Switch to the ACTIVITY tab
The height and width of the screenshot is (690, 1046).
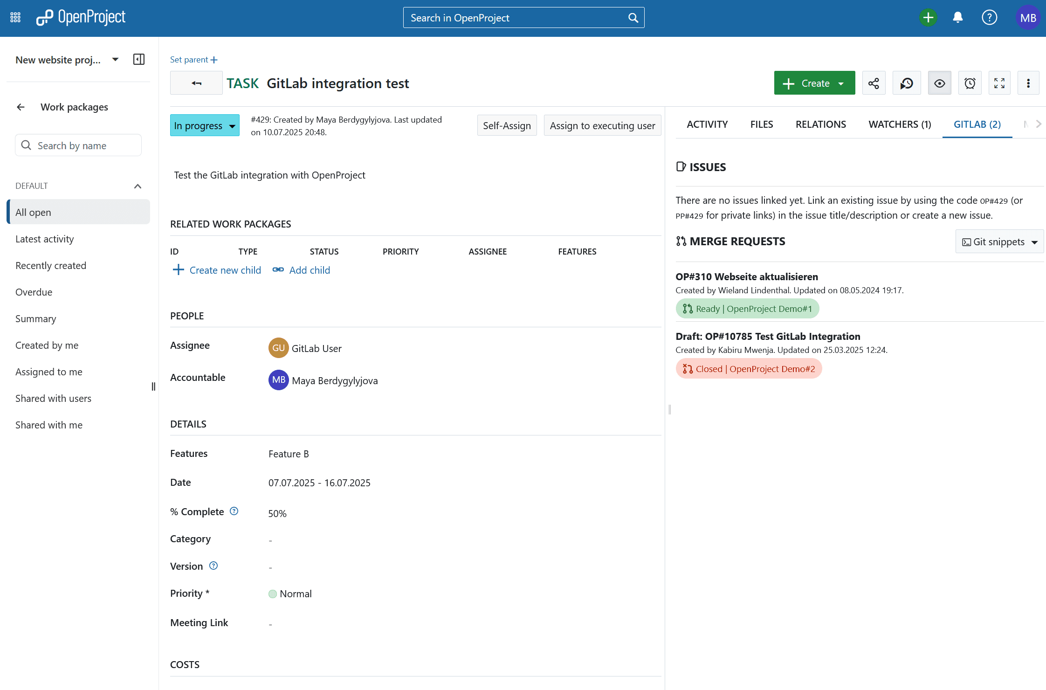pyautogui.click(x=707, y=124)
